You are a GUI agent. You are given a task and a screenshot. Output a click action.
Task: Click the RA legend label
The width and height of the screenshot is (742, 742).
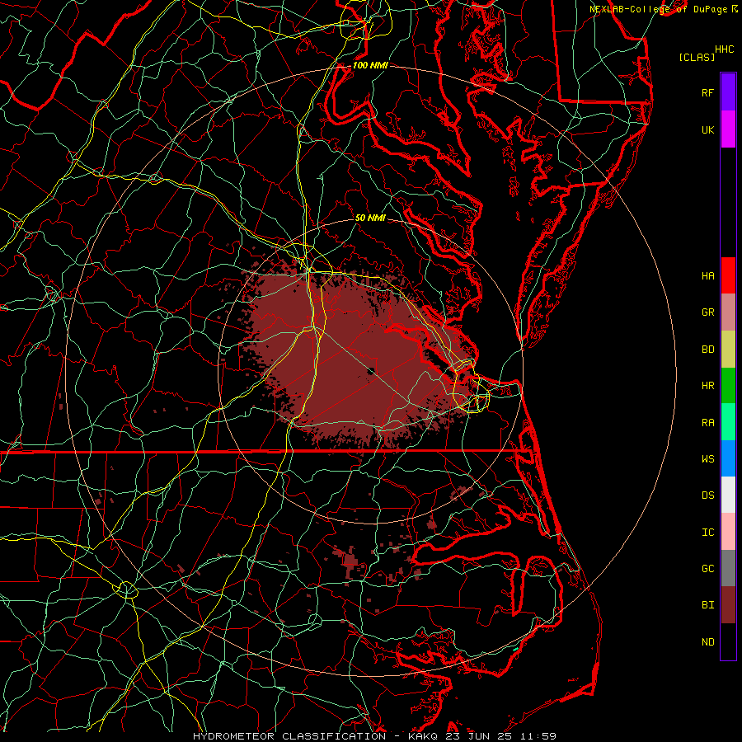(x=708, y=423)
